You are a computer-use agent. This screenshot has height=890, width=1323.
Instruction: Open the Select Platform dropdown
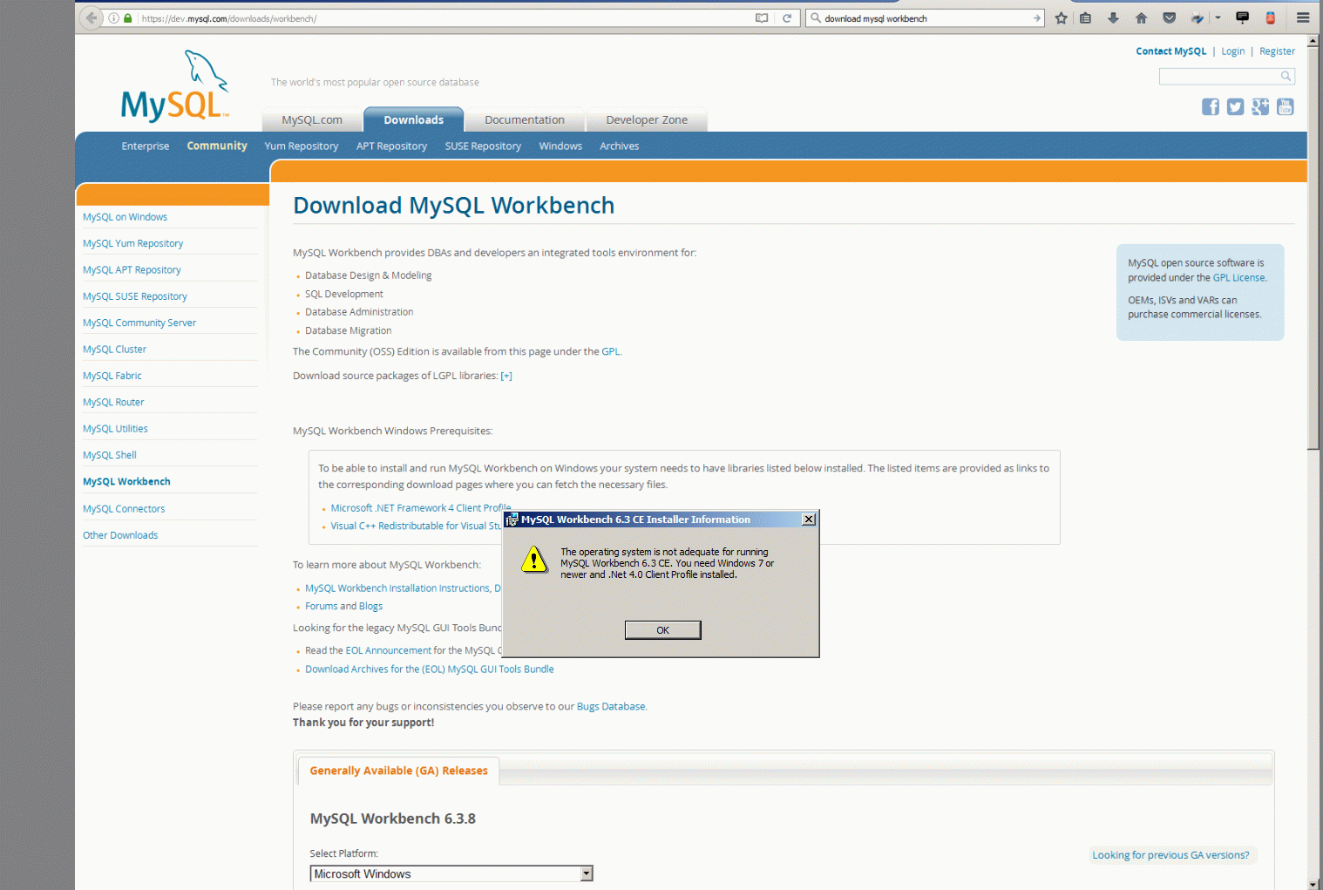(451, 873)
